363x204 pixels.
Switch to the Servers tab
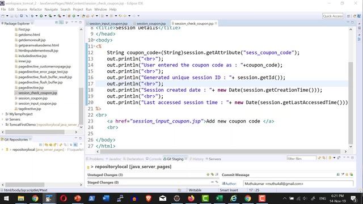click(x=213, y=159)
